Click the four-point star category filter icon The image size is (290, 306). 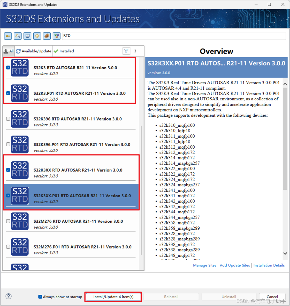point(37,36)
